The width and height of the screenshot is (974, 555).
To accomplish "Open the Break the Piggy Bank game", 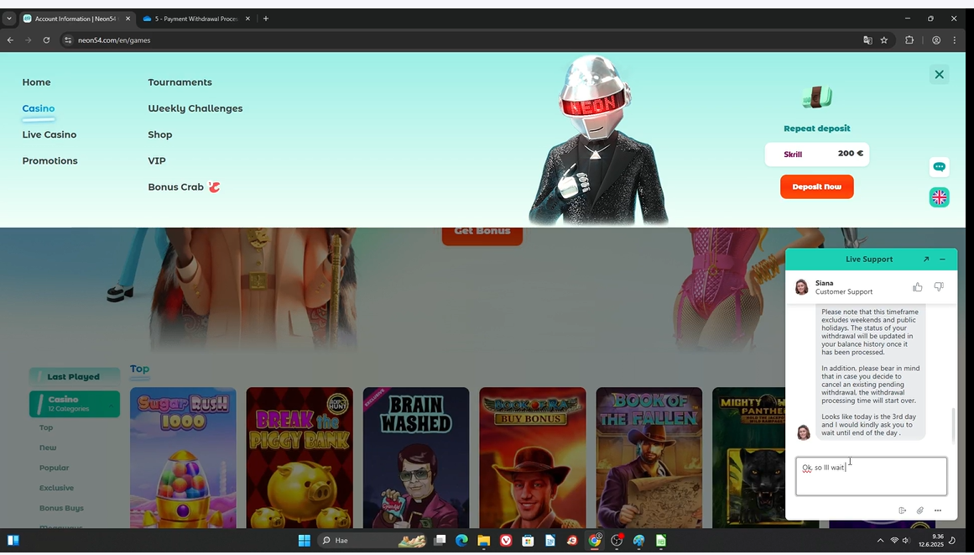I will 299,458.
